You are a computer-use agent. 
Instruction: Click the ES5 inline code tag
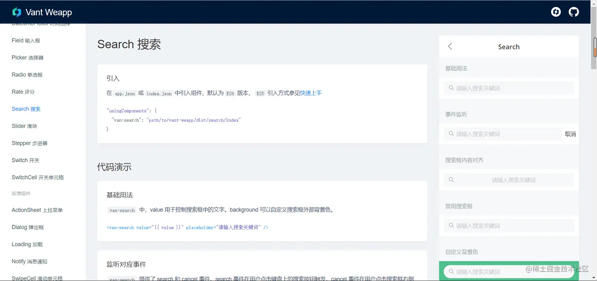(x=260, y=94)
